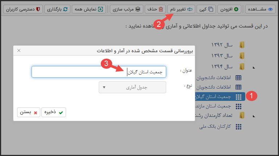Close the dialog using the X icon
Screen dimensions: 279x156
[x=19, y=51]
